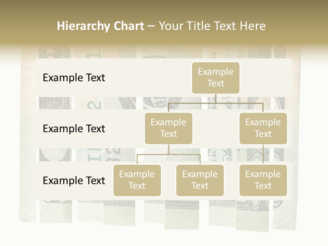Select the second-level right node box
The width and height of the screenshot is (328, 246).
point(263,128)
